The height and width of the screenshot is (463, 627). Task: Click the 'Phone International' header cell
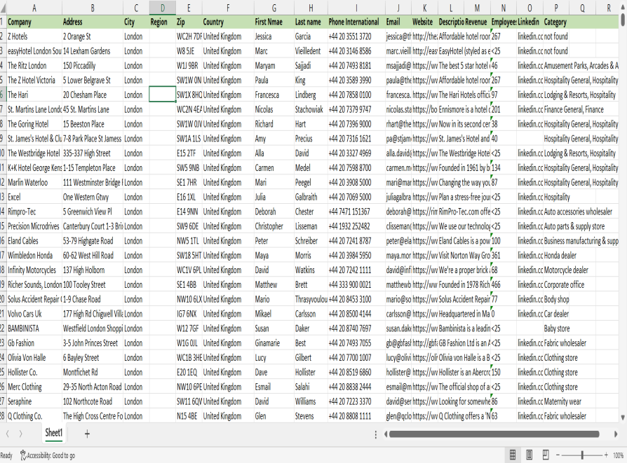pyautogui.click(x=356, y=22)
